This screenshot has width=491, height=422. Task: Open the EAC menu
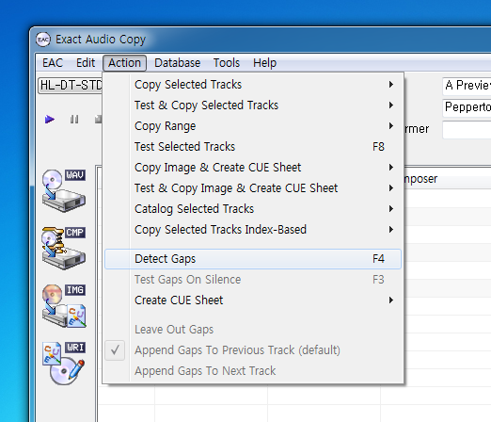[x=53, y=63]
